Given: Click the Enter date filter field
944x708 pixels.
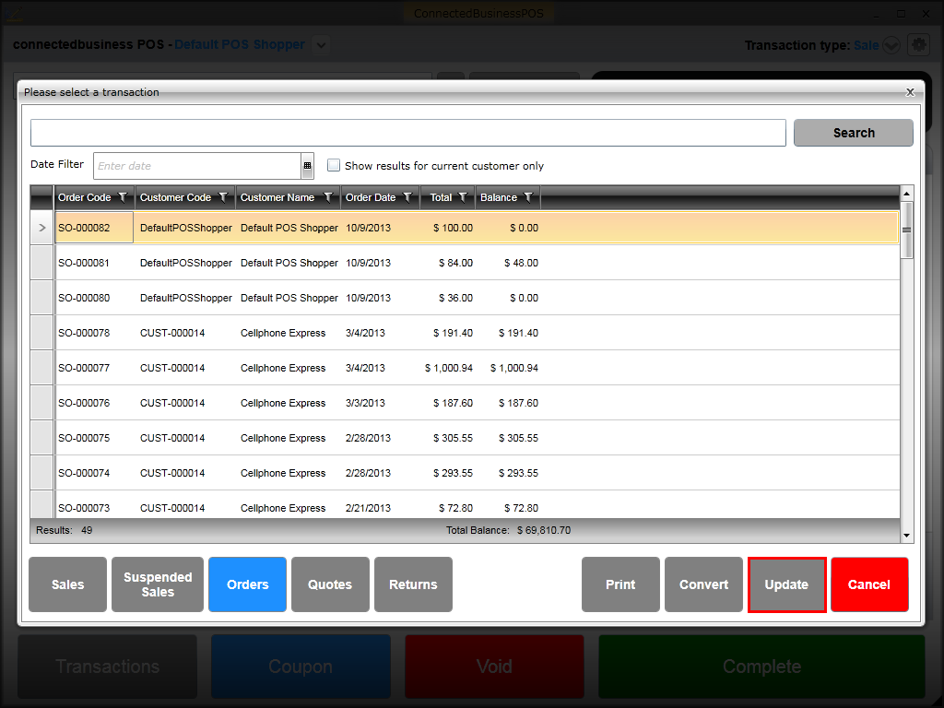Looking at the screenshot, I should [197, 166].
